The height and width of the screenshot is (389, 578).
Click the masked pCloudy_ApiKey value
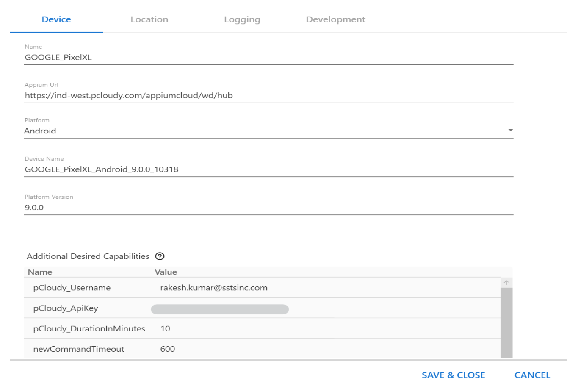pyautogui.click(x=220, y=309)
